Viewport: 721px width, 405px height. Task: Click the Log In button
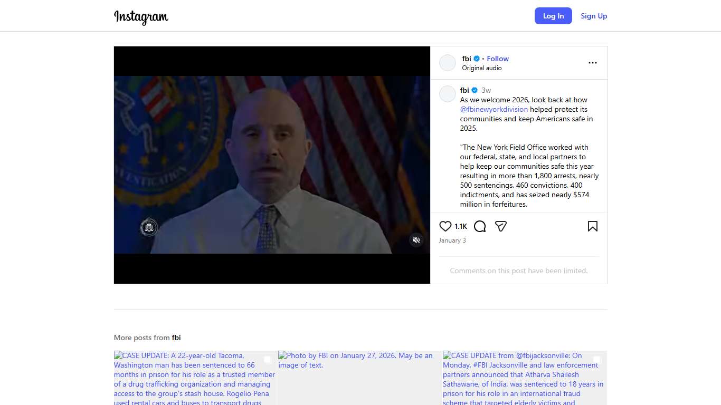pyautogui.click(x=553, y=16)
